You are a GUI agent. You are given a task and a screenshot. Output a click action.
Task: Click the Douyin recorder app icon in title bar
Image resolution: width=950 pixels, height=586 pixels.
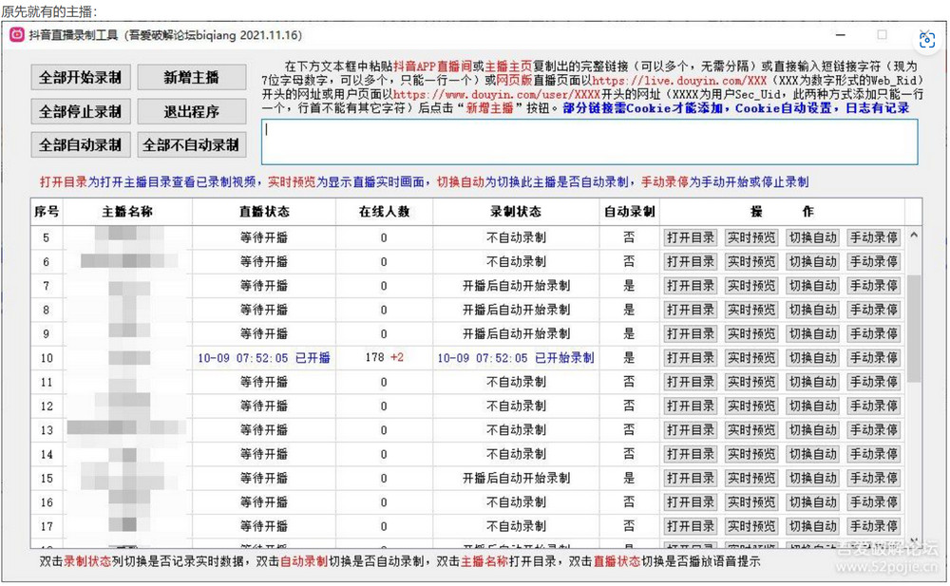[17, 35]
